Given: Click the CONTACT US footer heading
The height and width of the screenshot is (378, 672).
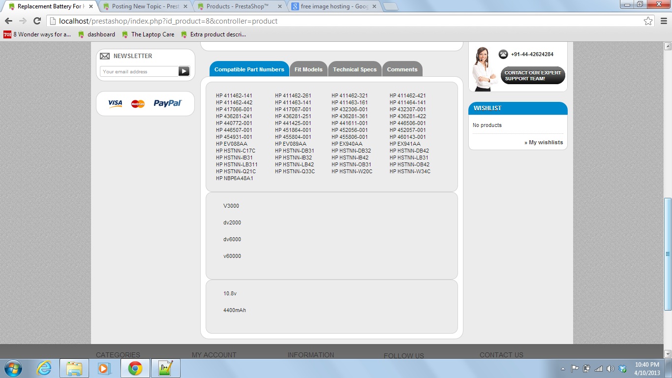Looking at the screenshot, I should point(501,355).
